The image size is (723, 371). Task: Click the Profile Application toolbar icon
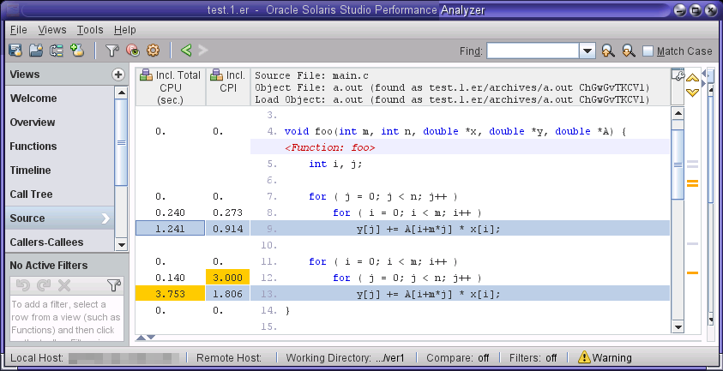tap(15, 51)
